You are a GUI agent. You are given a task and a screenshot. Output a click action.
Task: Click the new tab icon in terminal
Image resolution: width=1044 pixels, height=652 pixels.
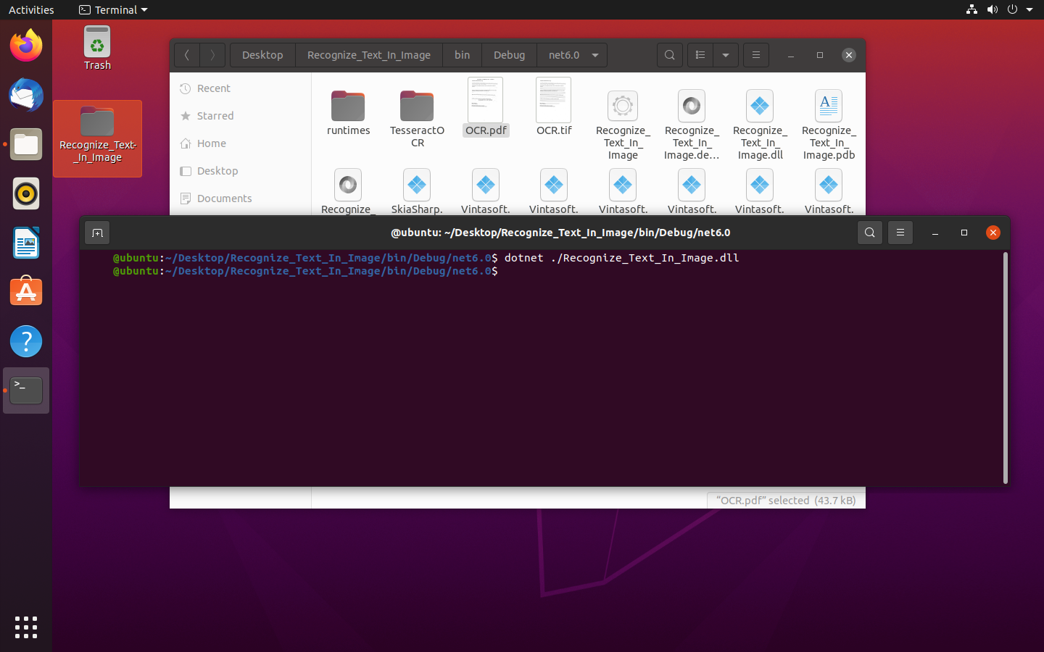(97, 233)
